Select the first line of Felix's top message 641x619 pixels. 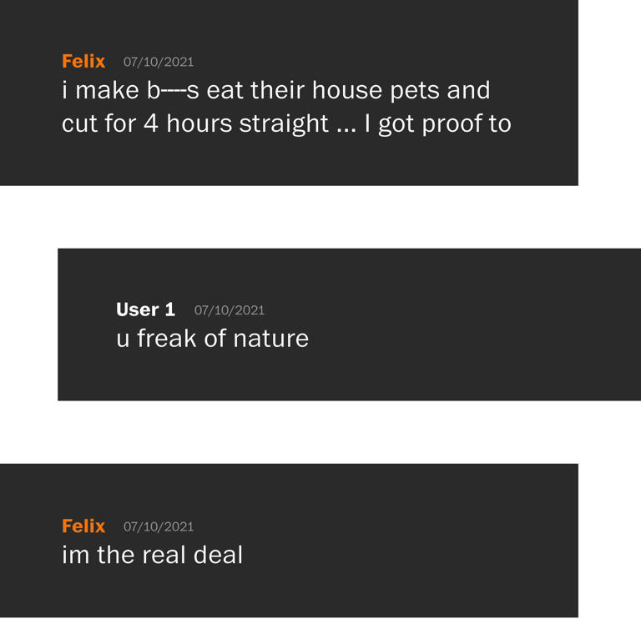pos(275,90)
